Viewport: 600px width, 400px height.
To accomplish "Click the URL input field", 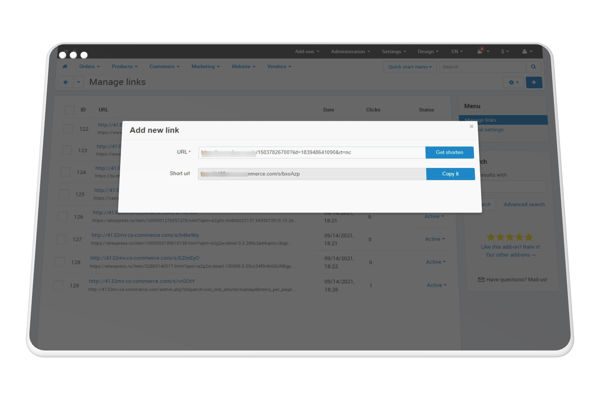I will (x=312, y=152).
